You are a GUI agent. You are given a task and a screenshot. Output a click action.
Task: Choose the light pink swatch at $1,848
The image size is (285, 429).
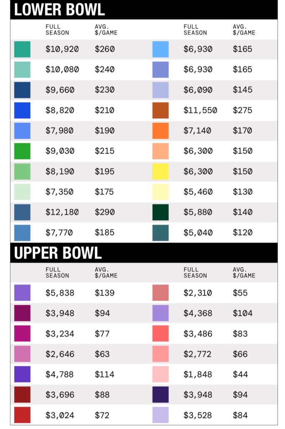pyautogui.click(x=160, y=374)
